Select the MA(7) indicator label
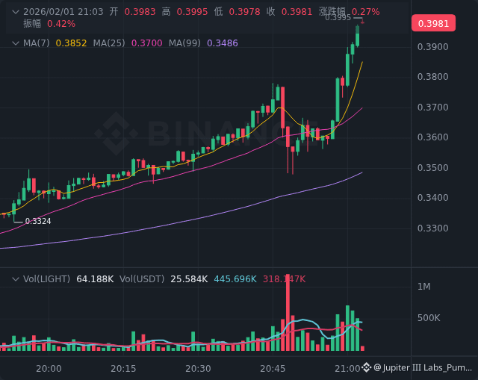The width and height of the screenshot is (478, 380). click(x=36, y=43)
